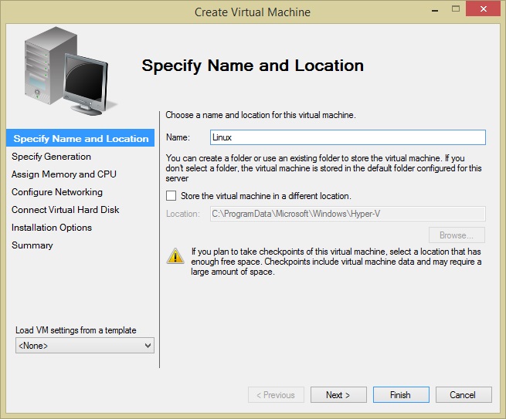The width and height of the screenshot is (506, 419).
Task: Click the Location path field
Action: pos(348,214)
